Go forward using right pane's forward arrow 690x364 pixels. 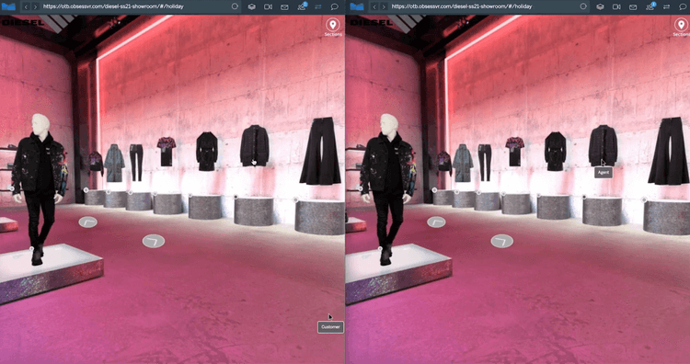point(384,6)
